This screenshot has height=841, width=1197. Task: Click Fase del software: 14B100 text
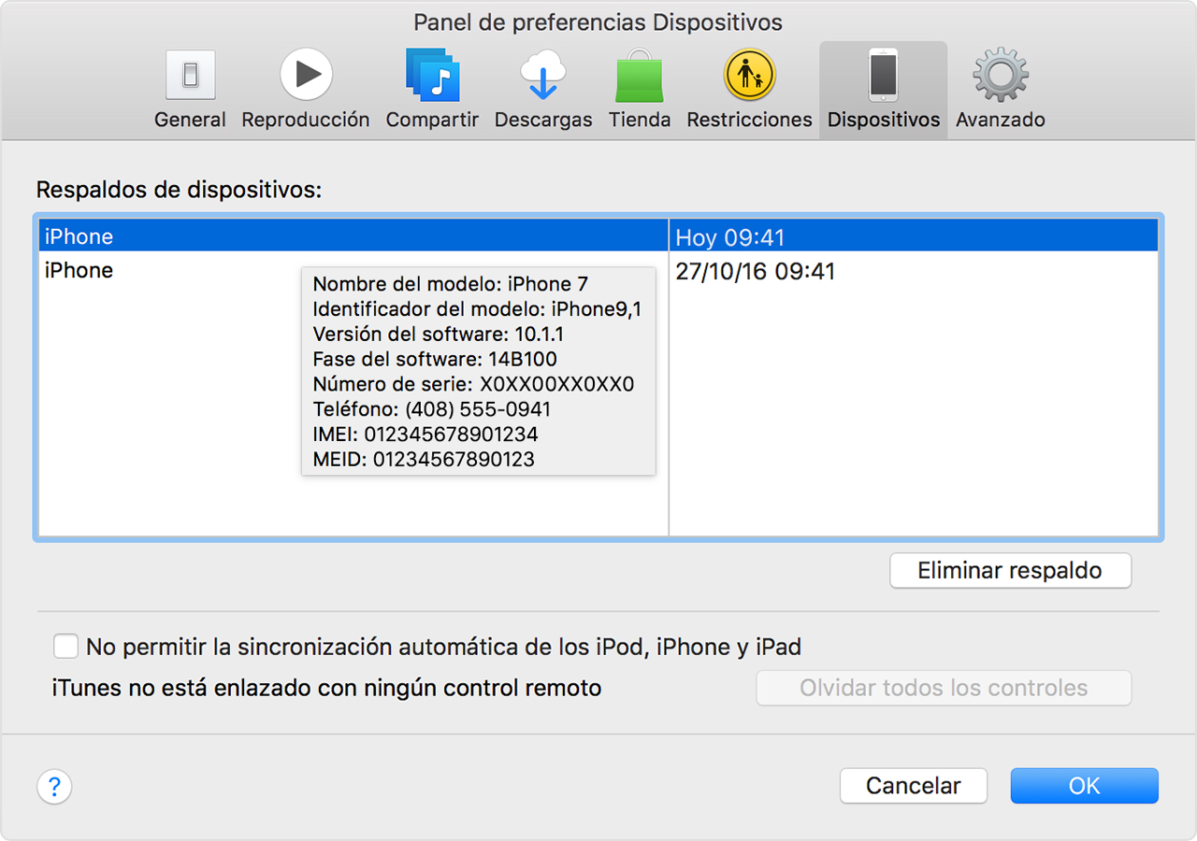click(435, 360)
